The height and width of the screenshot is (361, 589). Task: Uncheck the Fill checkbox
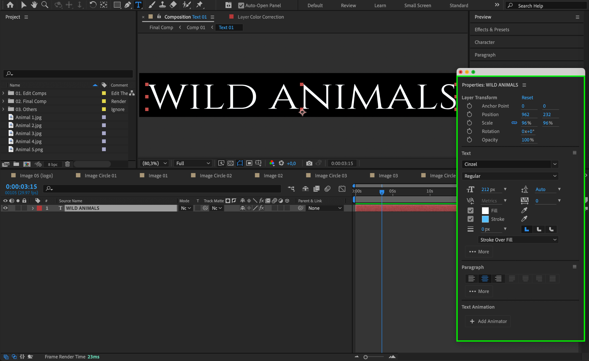point(471,211)
